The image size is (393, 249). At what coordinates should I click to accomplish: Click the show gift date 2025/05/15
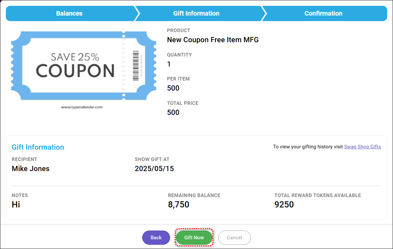(154, 168)
